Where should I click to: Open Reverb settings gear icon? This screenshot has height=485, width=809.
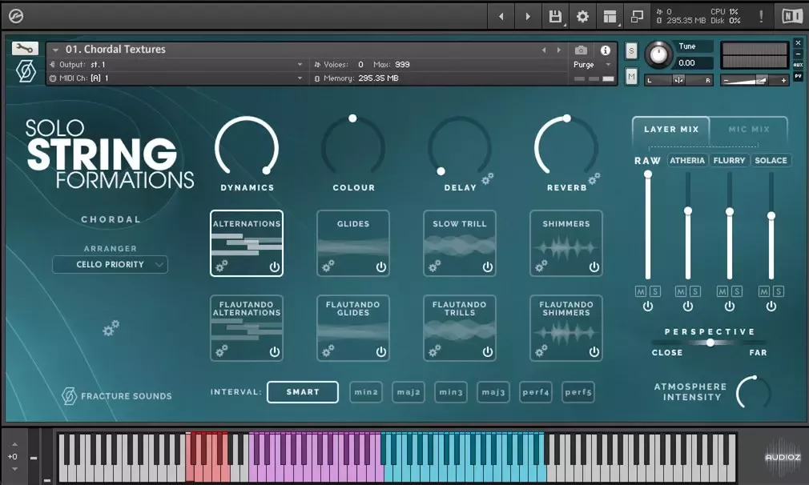pos(594,178)
